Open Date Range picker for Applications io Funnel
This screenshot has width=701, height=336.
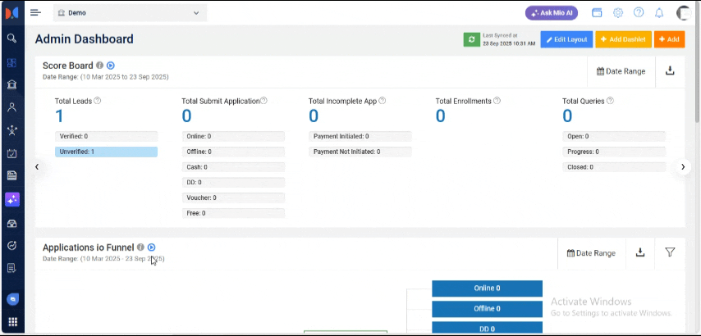tap(591, 253)
